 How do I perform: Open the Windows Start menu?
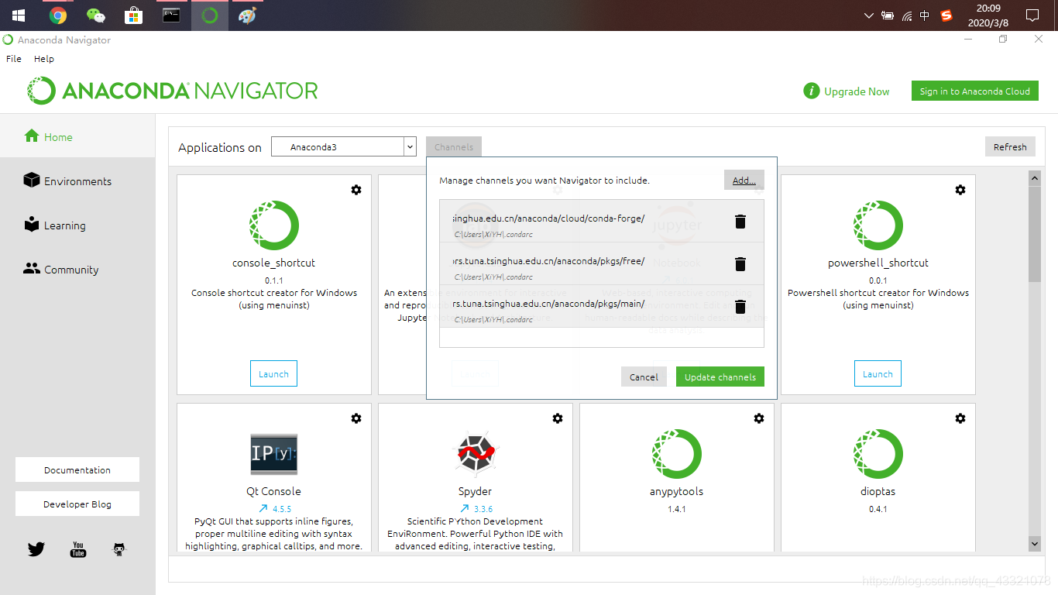19,15
